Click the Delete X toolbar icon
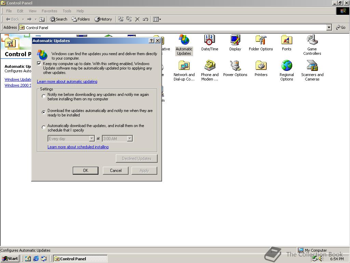The width and height of the screenshot is (350, 263). point(137,19)
